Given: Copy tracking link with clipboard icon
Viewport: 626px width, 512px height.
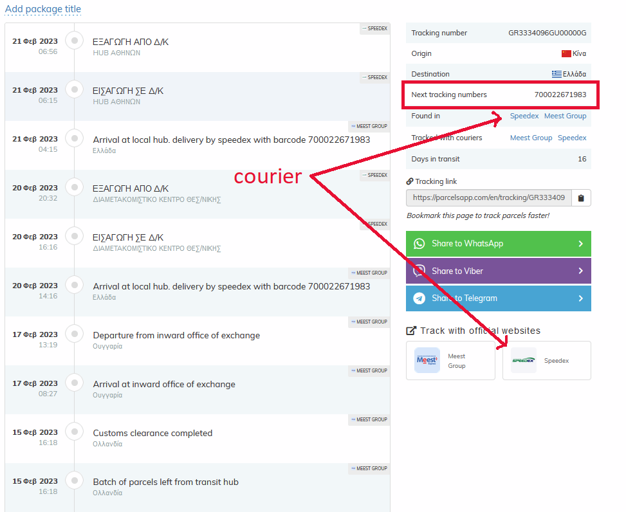Looking at the screenshot, I should pos(581,198).
